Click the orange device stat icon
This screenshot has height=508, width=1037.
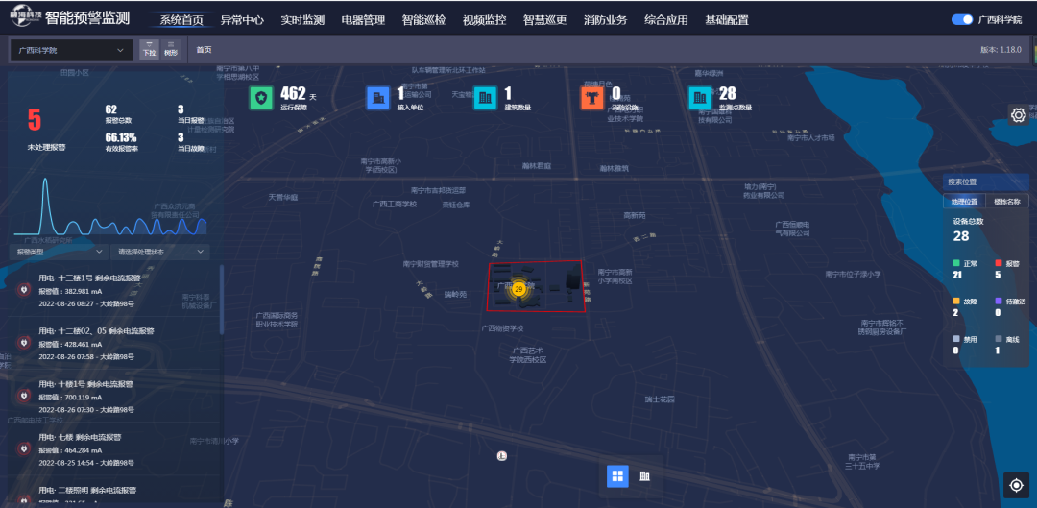pos(592,98)
